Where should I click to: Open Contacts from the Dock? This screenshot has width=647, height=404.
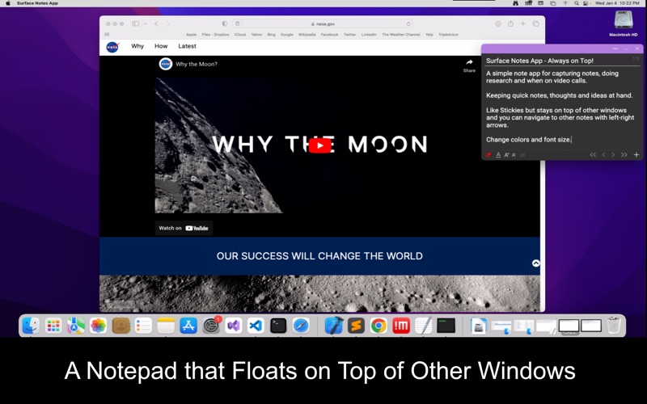click(121, 326)
